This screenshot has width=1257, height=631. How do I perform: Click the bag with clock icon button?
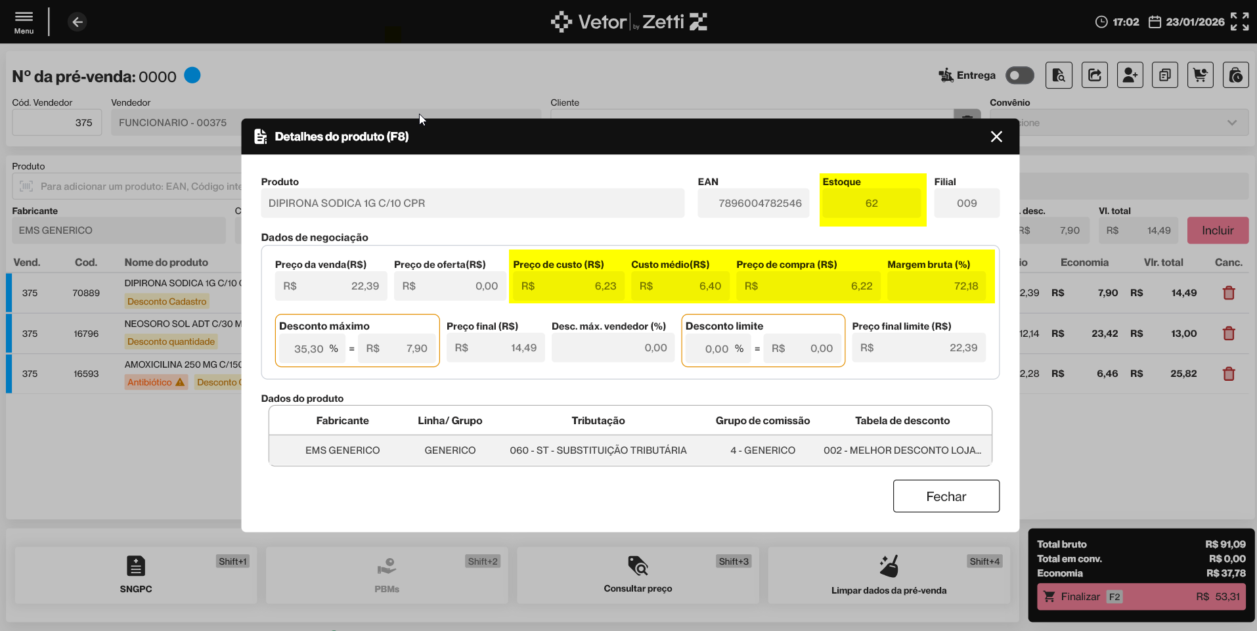[x=1236, y=76]
